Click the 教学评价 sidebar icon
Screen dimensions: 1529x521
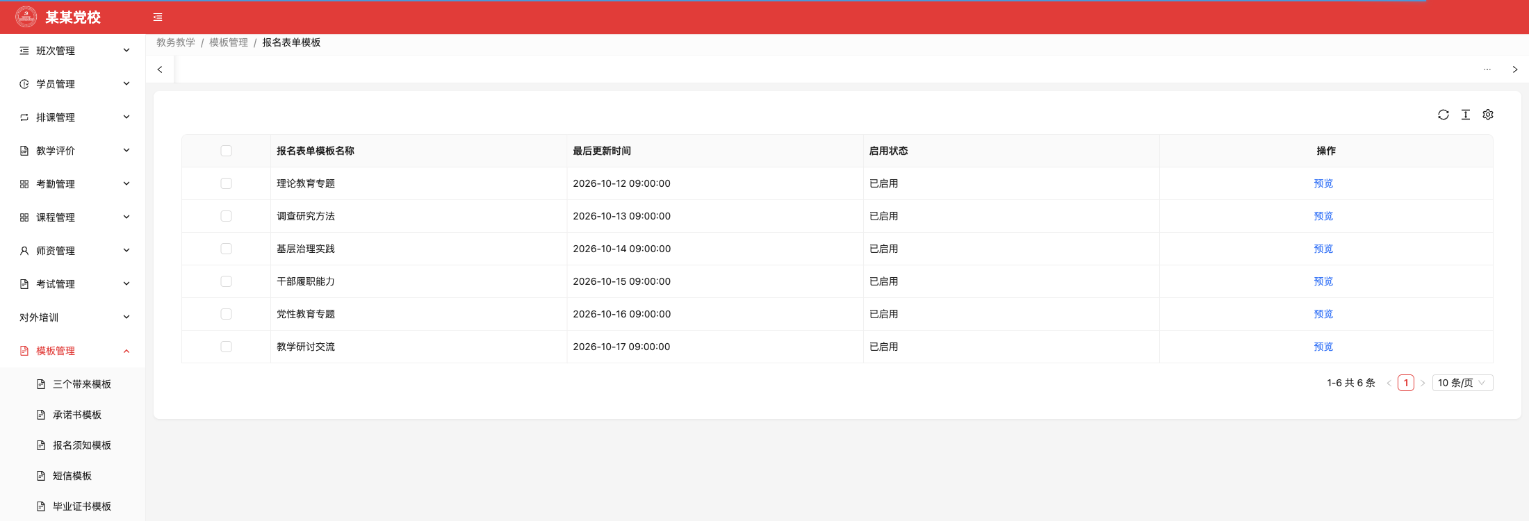[x=24, y=151]
